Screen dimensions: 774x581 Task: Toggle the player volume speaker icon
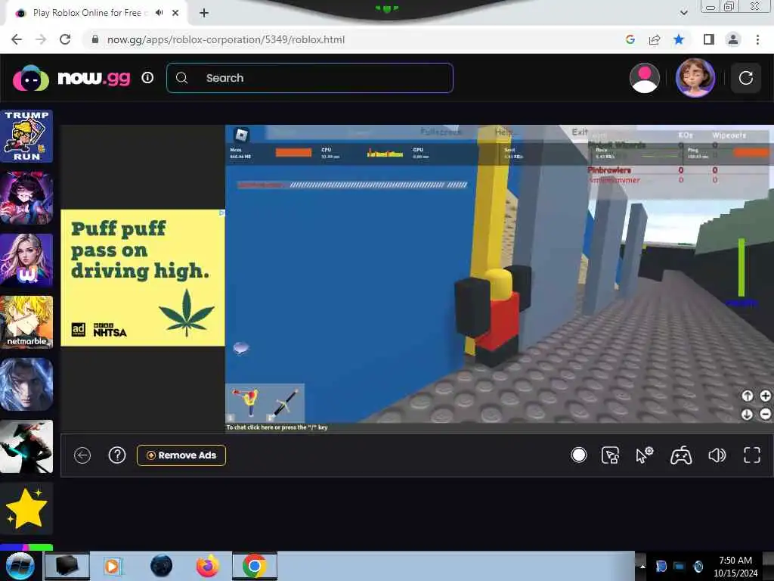pyautogui.click(x=717, y=455)
